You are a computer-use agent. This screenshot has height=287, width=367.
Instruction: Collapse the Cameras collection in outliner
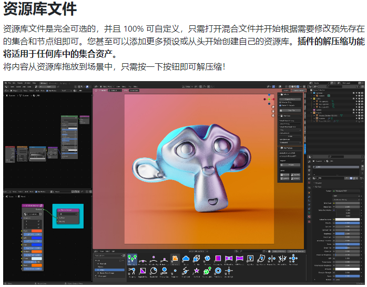311,93
